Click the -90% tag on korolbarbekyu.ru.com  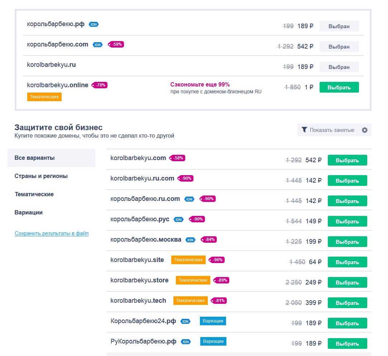point(186,178)
